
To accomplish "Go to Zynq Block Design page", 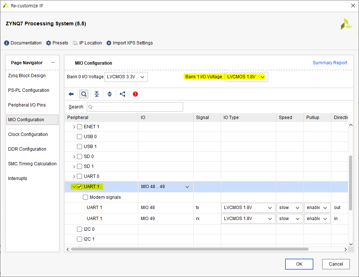I will pyautogui.click(x=27, y=76).
